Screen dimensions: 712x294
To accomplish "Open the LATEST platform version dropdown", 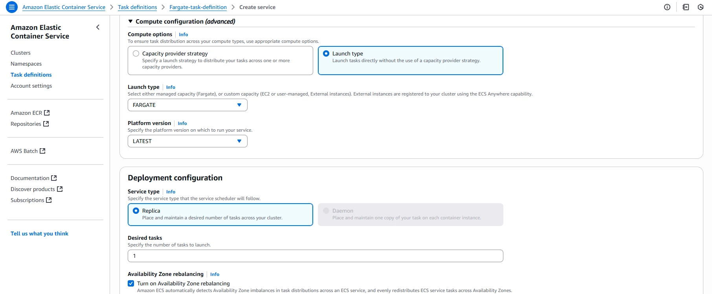I will [x=187, y=141].
